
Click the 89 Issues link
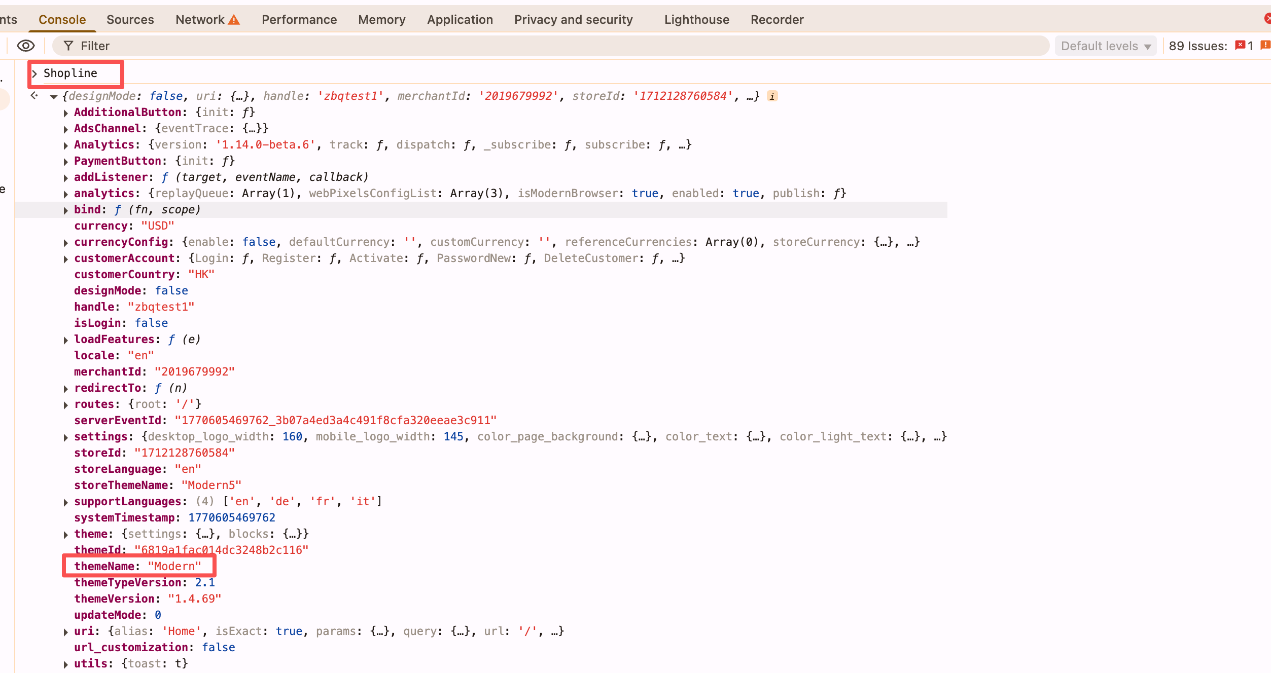pos(1197,46)
